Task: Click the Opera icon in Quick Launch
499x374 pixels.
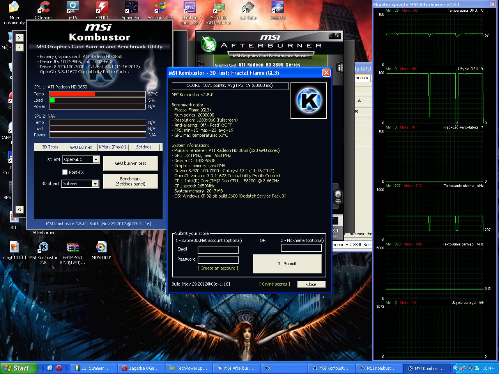Action: (59, 368)
